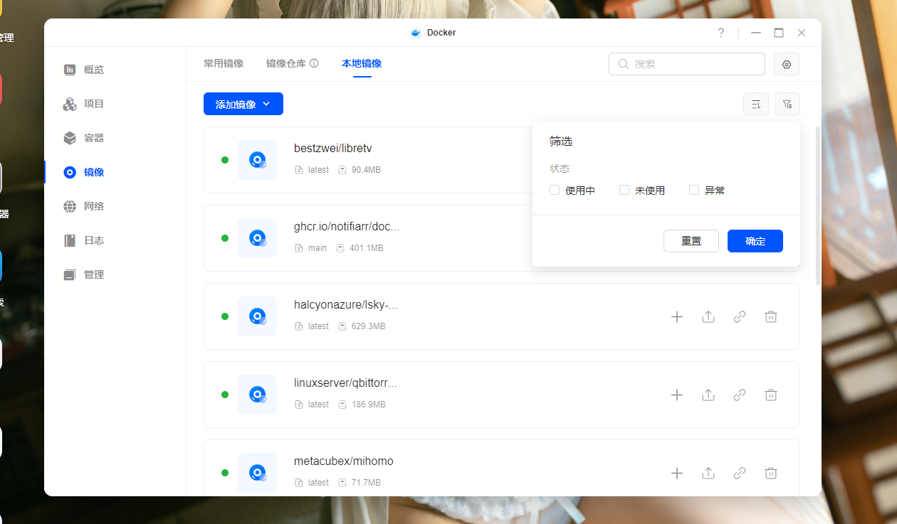Screen dimensions: 897x524
Task: Open the 添加镜像 dropdown button
Action: pos(243,104)
